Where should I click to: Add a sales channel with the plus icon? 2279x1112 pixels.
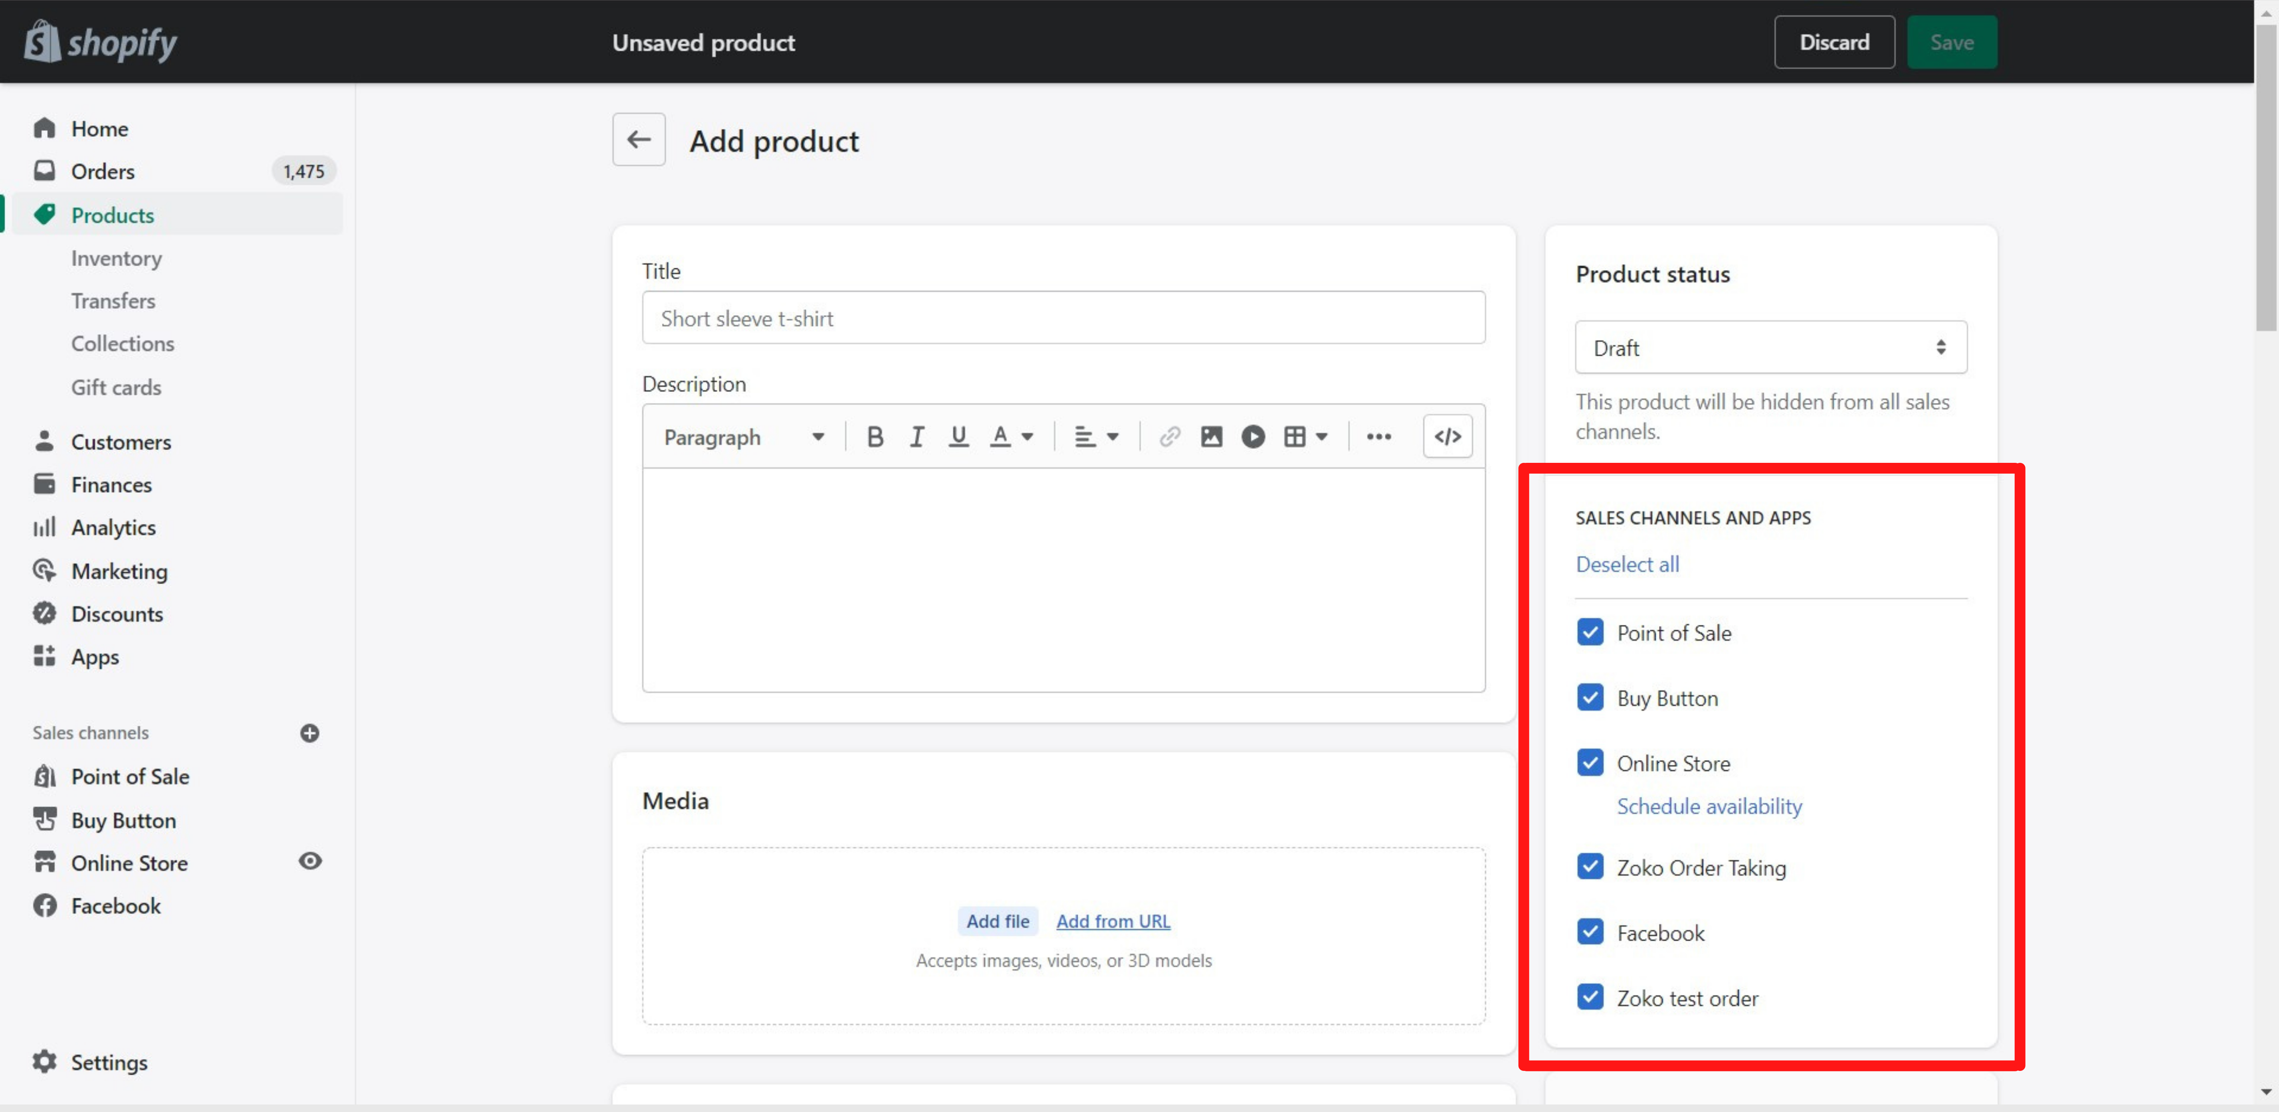[x=310, y=733]
